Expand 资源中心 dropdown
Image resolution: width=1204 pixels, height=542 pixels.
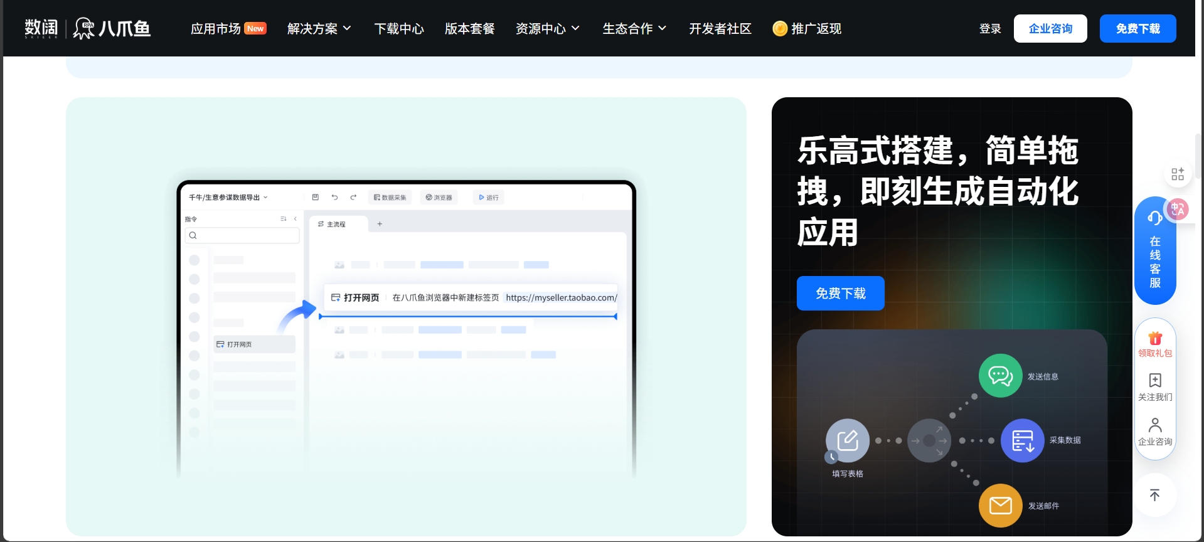coord(547,29)
